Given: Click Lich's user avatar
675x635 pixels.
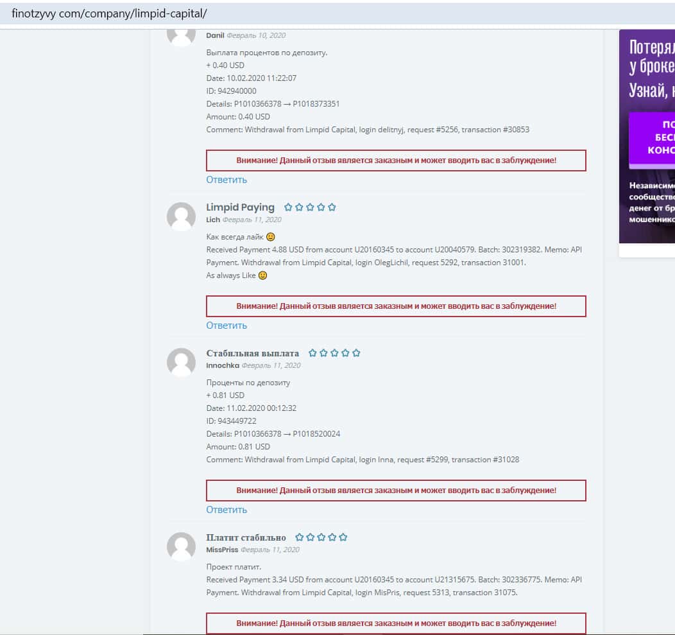Looking at the screenshot, I should coord(181,216).
